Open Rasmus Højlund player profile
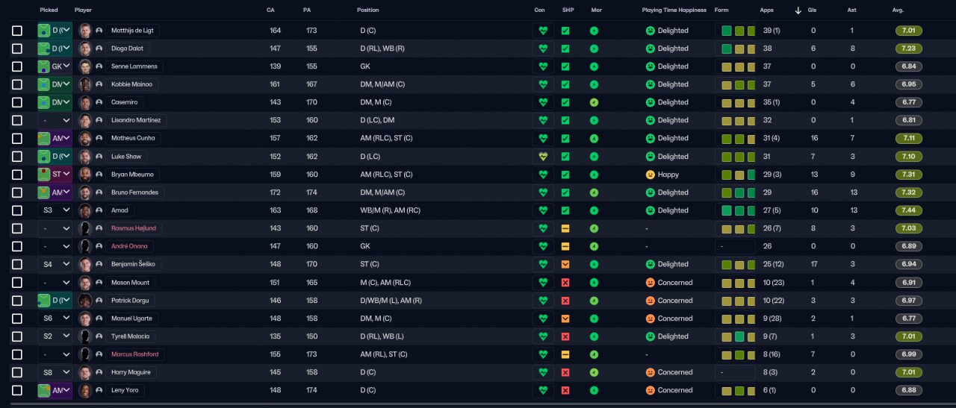956x408 pixels. 133,228
